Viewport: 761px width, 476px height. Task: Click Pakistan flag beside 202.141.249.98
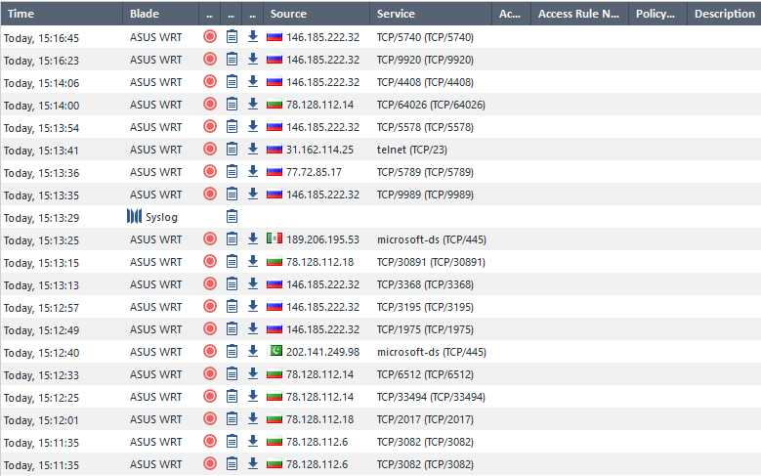pyautogui.click(x=276, y=351)
